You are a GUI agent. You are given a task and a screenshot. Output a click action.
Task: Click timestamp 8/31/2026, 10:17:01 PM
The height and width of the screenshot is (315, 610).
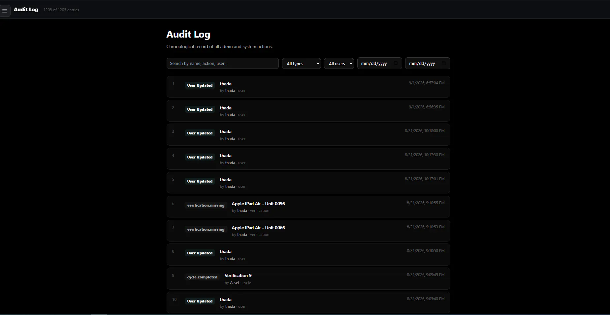click(x=425, y=179)
